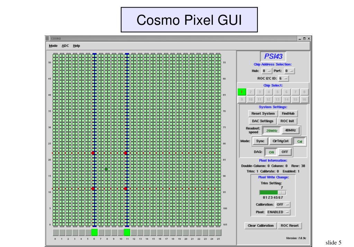
Task: Click lower red marker on column 11
Action: point(126,189)
